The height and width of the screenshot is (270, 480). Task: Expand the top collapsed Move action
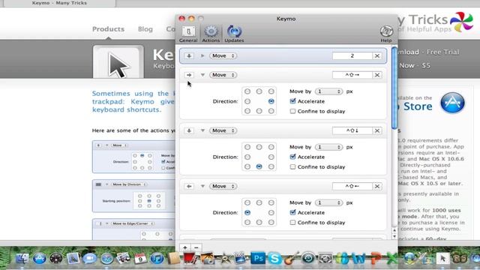pos(202,55)
